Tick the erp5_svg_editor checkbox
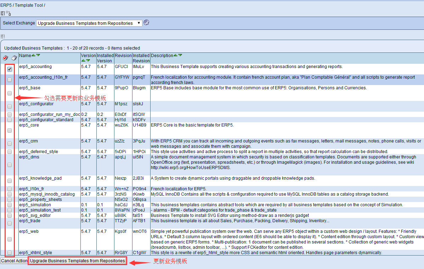 click(10, 215)
